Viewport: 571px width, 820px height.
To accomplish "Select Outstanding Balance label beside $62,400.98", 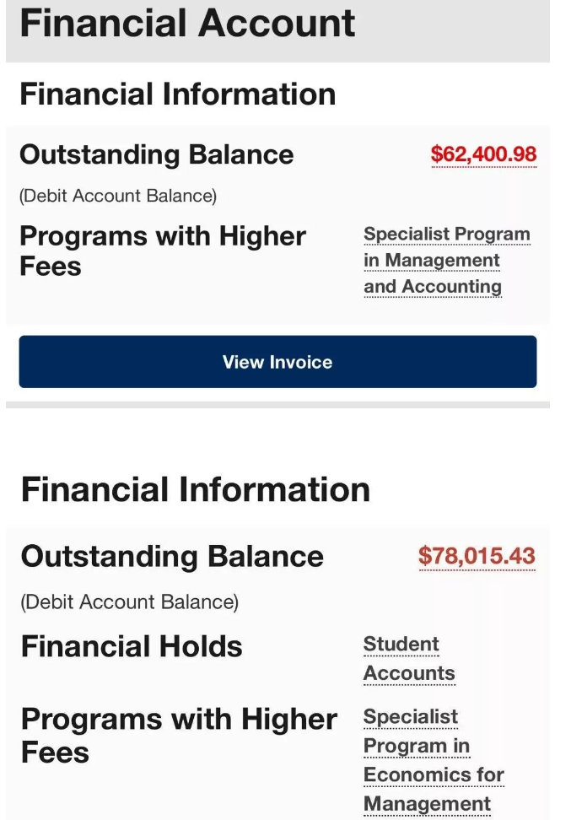I will [x=156, y=154].
